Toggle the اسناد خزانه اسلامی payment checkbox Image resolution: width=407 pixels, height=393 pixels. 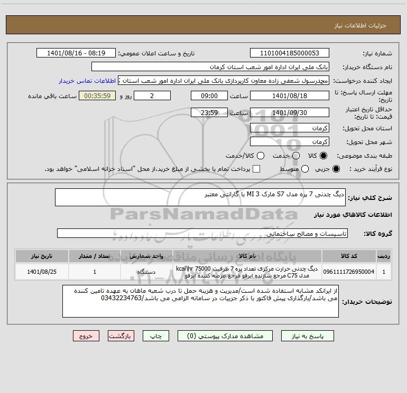pyautogui.click(x=256, y=169)
